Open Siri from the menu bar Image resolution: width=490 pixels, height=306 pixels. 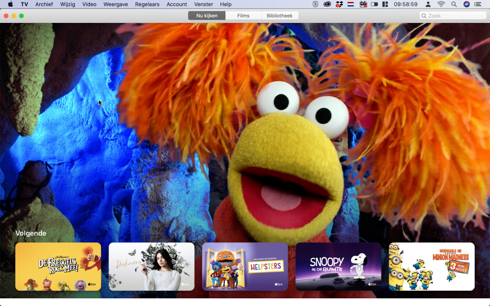pyautogui.click(x=466, y=4)
